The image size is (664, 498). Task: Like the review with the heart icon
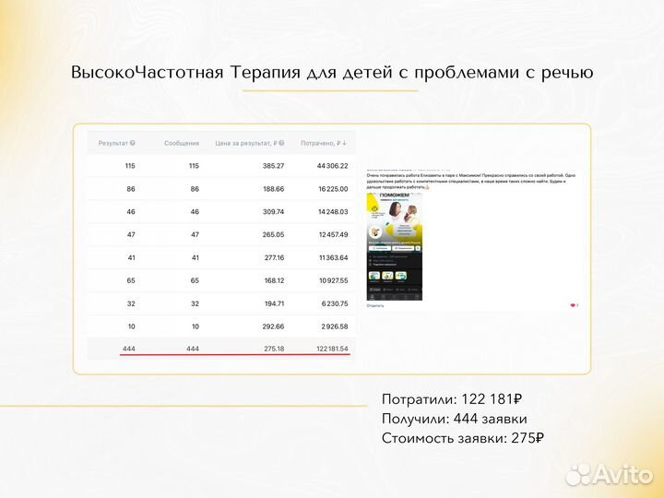click(x=574, y=305)
